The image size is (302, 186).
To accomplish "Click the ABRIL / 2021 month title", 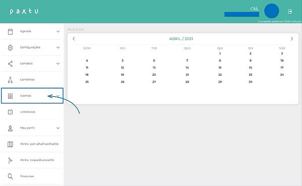I will (x=181, y=39).
